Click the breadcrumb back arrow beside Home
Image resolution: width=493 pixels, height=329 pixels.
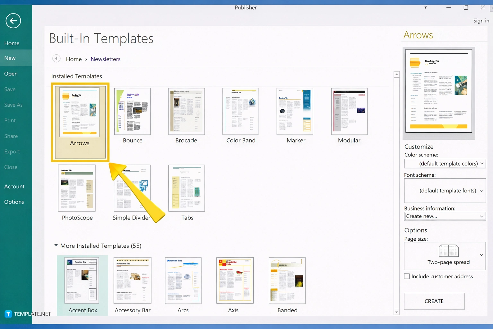point(56,58)
